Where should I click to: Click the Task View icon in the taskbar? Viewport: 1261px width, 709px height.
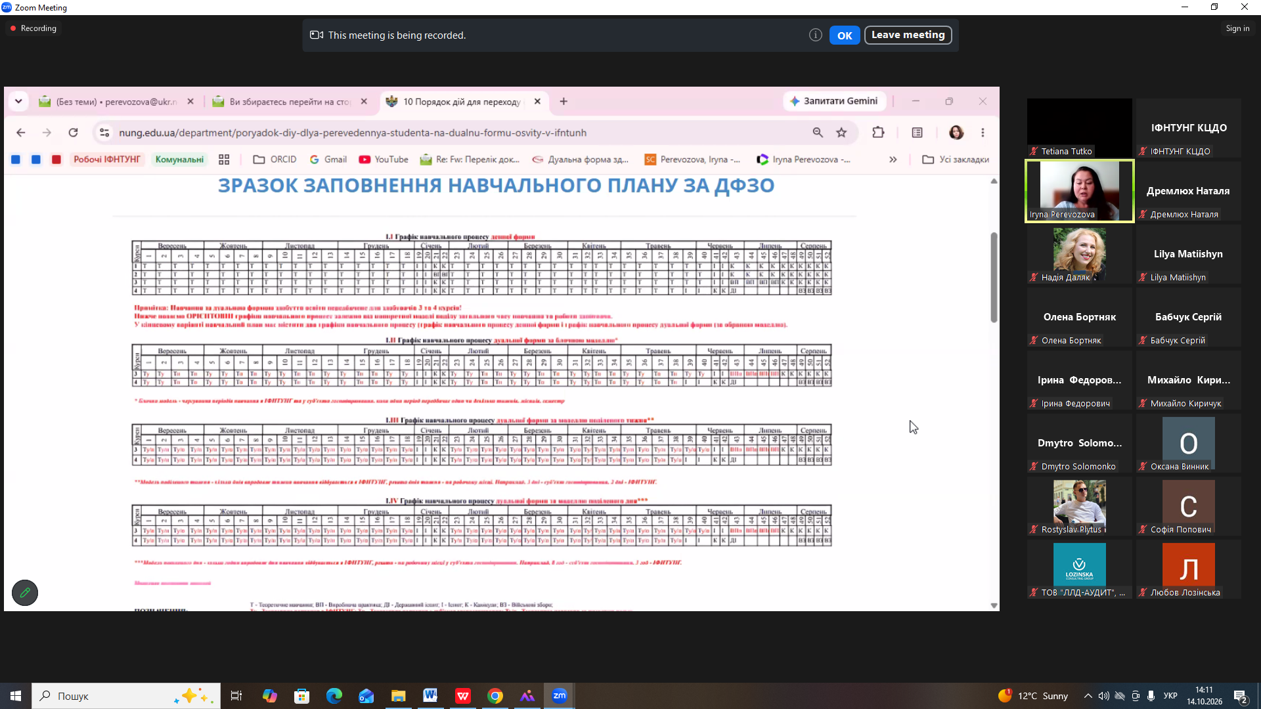[236, 696]
